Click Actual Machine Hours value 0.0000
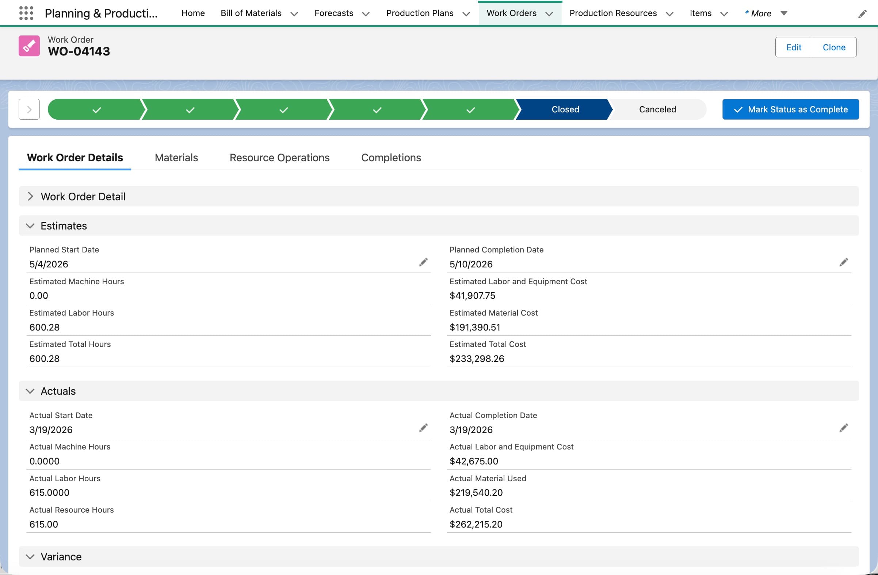The width and height of the screenshot is (878, 575). [44, 461]
